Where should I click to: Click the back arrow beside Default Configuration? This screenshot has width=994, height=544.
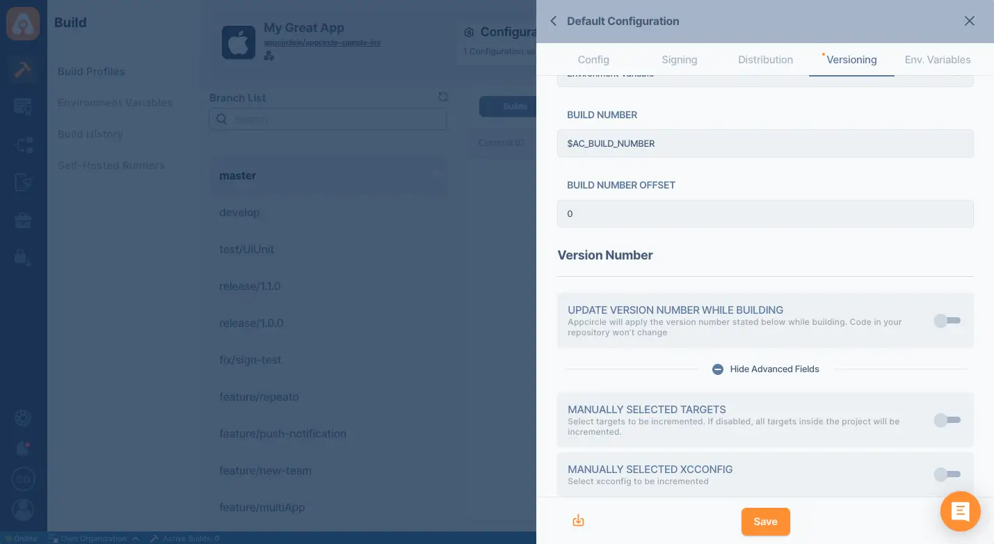(554, 21)
